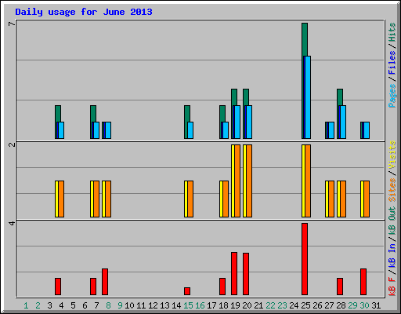
Task: Click green day label '16' on the x-axis
Action: (x=200, y=305)
